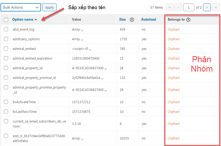Expand truncated admiral_property_id value
The image size is (221, 146).
coord(105,68)
